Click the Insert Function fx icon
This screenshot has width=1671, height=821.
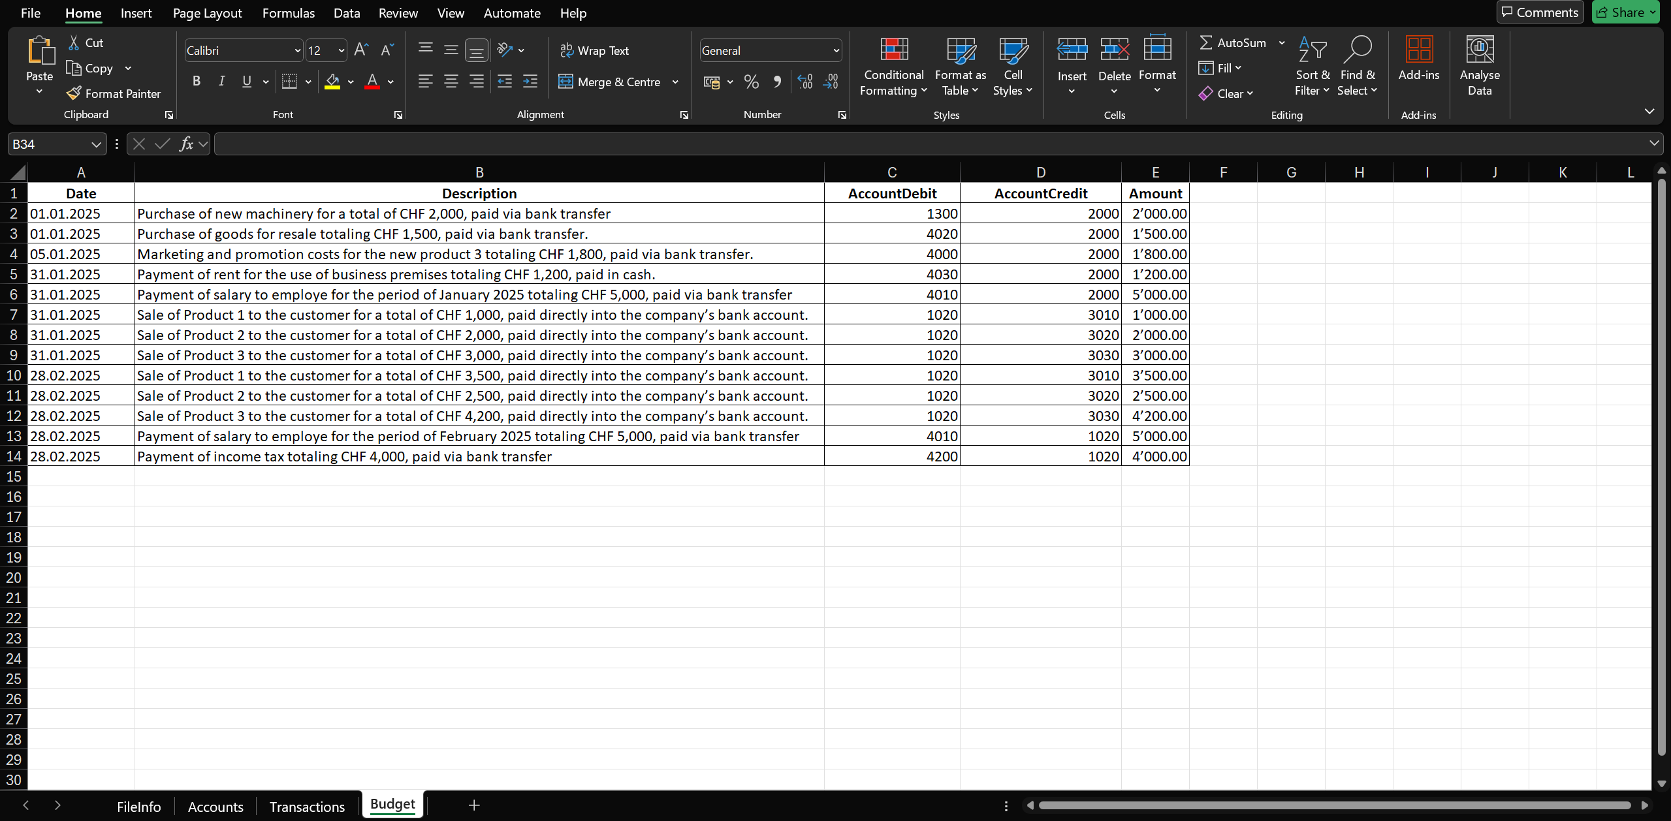186,144
